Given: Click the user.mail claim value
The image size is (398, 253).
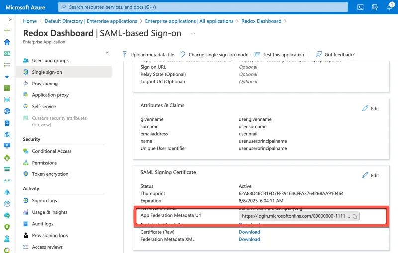Looking at the screenshot, I should tap(248, 134).
